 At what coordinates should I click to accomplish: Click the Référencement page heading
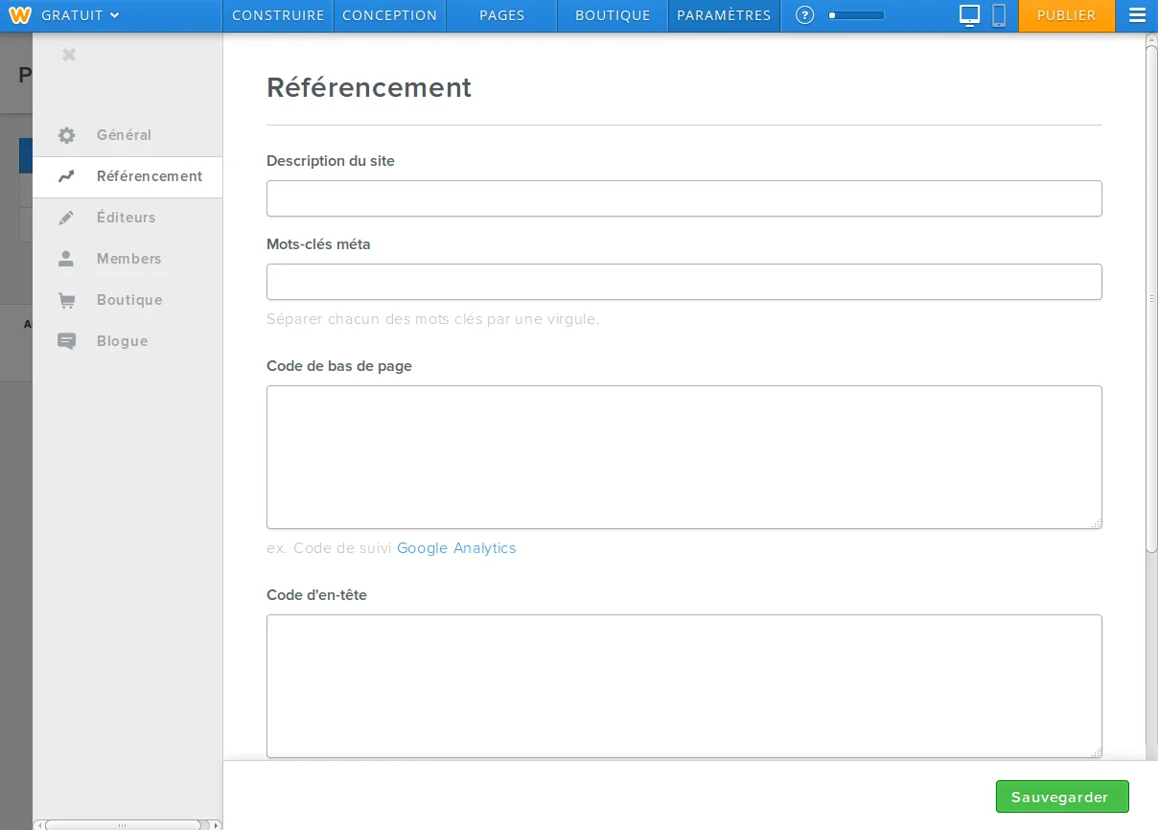(x=369, y=87)
